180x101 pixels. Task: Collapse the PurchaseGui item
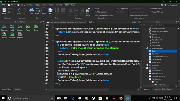click(147, 79)
